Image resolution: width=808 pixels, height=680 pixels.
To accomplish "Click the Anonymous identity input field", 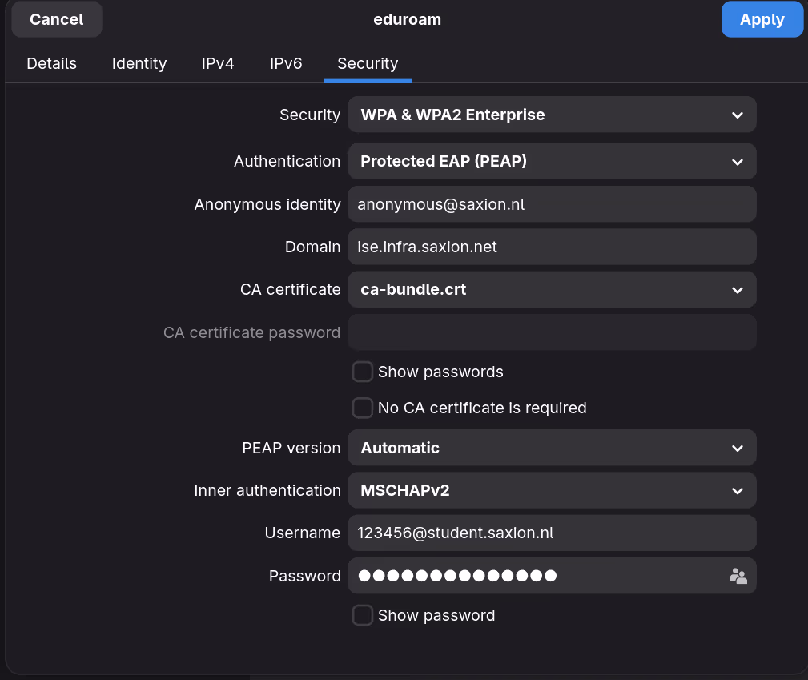I will pyautogui.click(x=552, y=204).
